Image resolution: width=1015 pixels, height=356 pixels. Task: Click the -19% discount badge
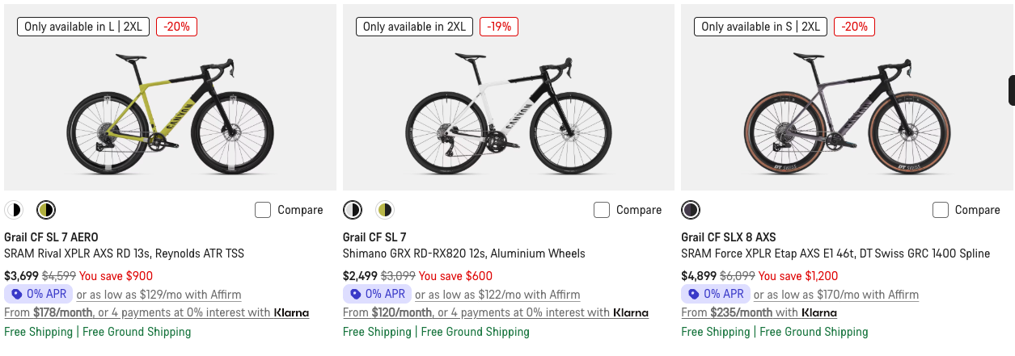click(x=499, y=27)
